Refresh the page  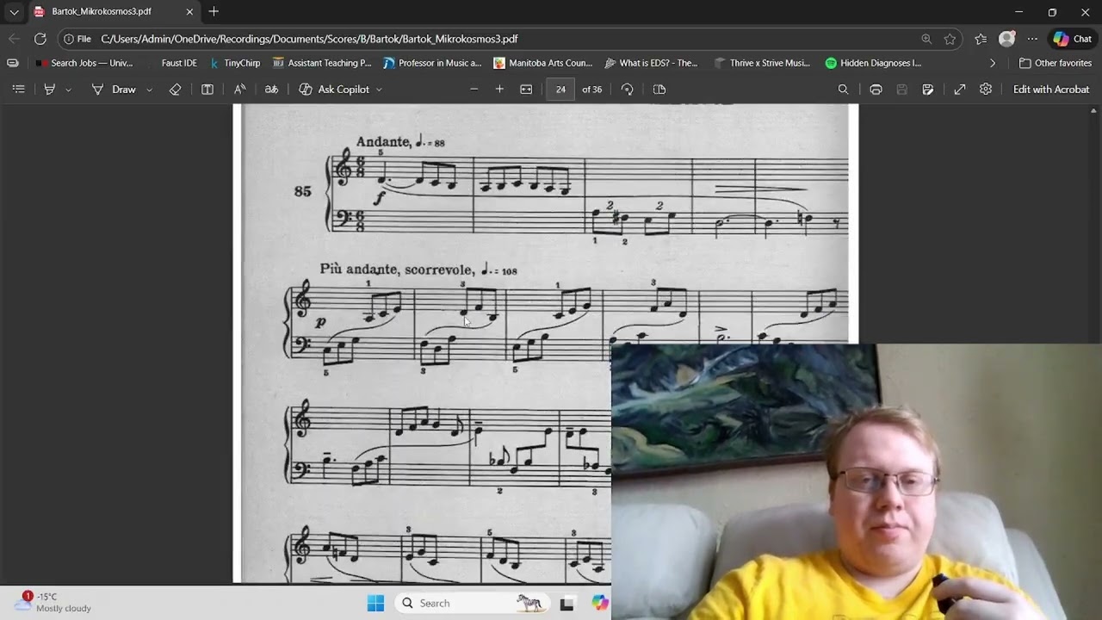[40, 39]
